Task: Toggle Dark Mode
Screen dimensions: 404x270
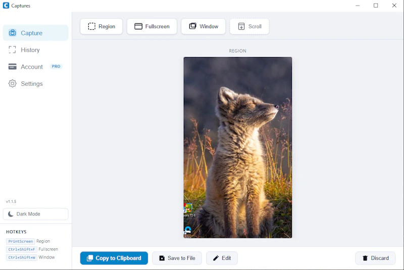Action: pos(35,214)
